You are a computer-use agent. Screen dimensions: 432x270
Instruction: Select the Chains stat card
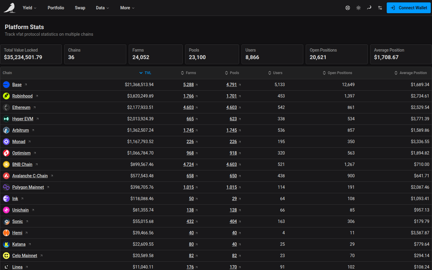(x=95, y=54)
